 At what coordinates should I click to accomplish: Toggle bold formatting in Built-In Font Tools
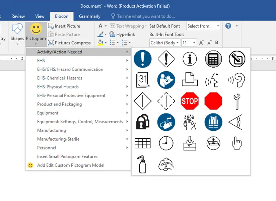tap(217, 43)
